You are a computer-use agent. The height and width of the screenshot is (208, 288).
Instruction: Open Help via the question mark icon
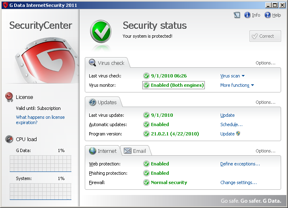click(x=268, y=15)
